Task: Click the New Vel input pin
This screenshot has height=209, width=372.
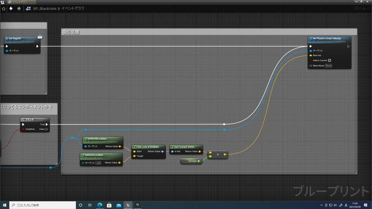Action: click(311, 55)
